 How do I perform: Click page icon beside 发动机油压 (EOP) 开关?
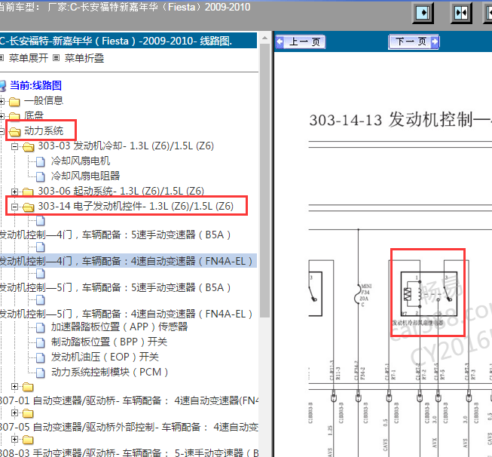tap(40, 357)
